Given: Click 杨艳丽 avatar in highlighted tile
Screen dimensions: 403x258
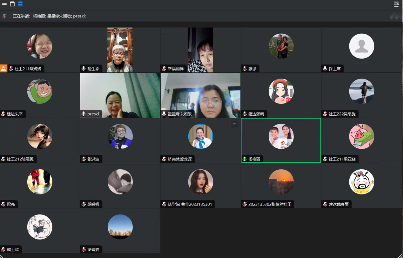Looking at the screenshot, I should pyautogui.click(x=281, y=136).
